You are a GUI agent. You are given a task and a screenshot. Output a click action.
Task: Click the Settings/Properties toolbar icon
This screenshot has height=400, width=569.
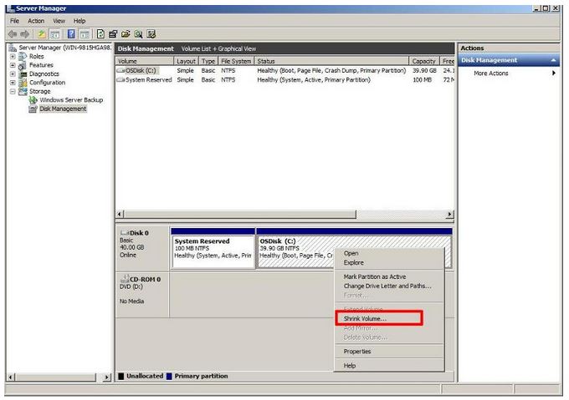click(x=113, y=34)
